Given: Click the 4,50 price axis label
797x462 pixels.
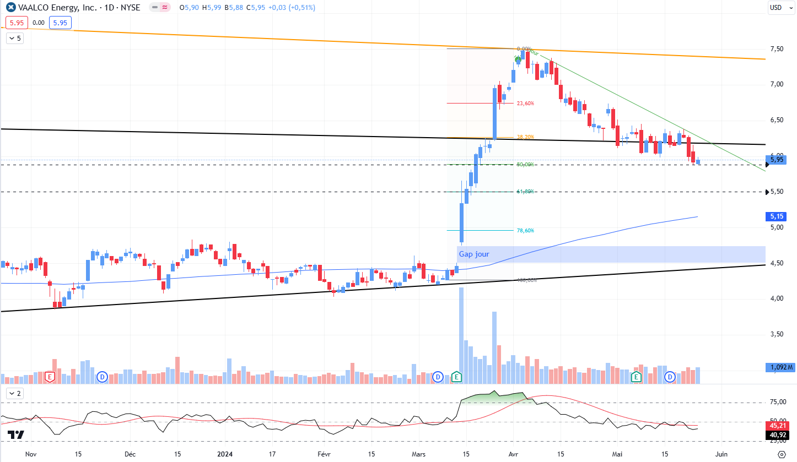Looking at the screenshot, I should [x=777, y=263].
